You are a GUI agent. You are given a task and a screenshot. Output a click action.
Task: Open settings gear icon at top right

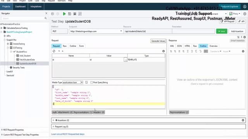point(245,14)
